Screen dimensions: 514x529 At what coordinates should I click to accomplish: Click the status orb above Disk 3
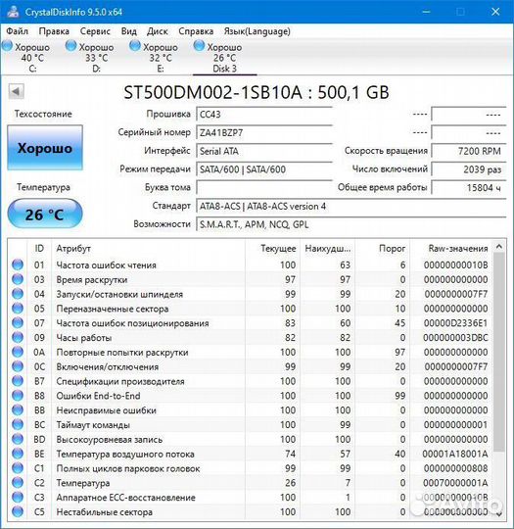pyautogui.click(x=199, y=45)
